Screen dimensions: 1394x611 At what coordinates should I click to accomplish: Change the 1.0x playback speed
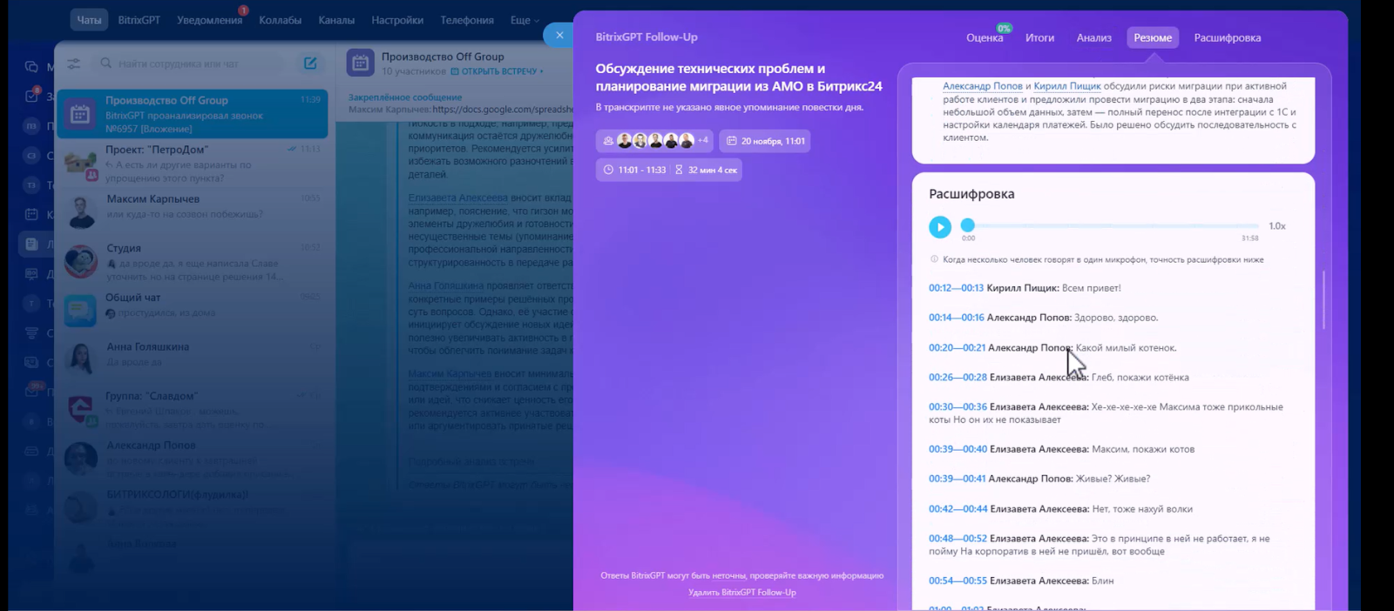click(1276, 226)
